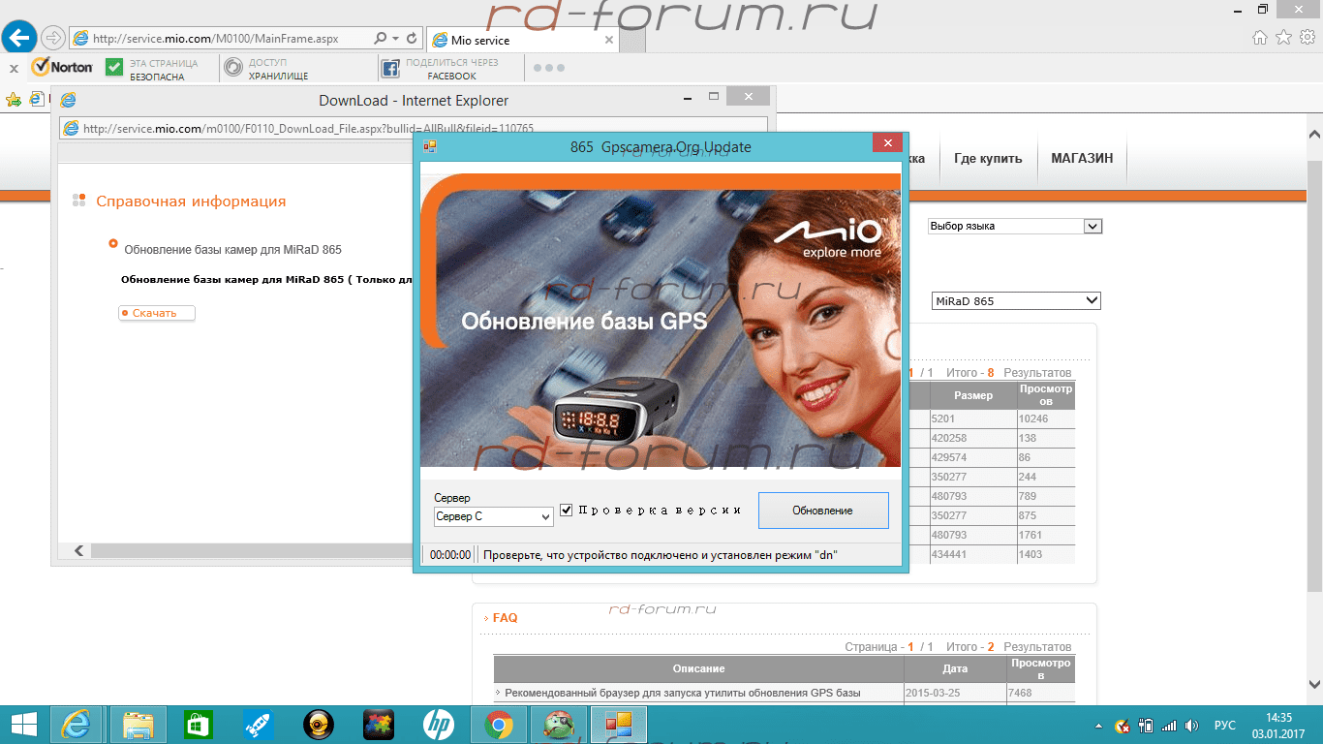The height and width of the screenshot is (744, 1323).
Task: Open the "Выбор языка" language dropdown
Action: pyautogui.click(x=1014, y=226)
